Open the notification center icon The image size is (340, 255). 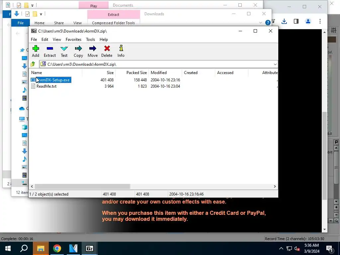(x=330, y=248)
